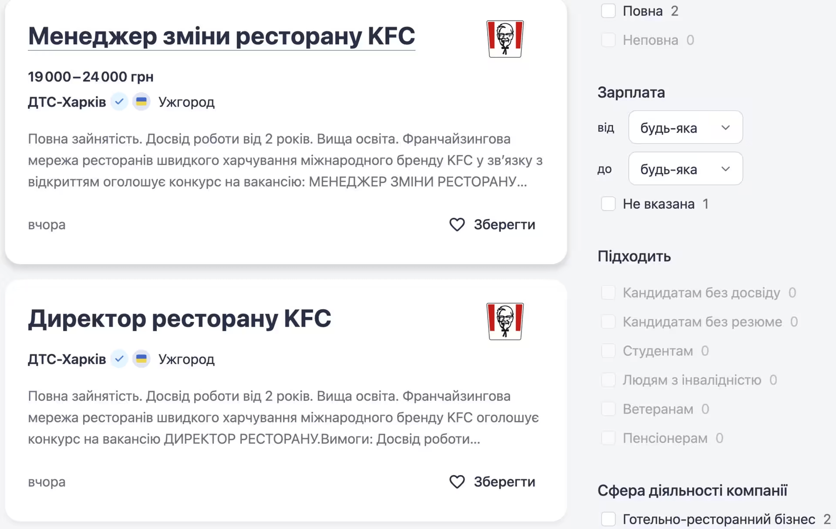Open the salary до dropdown
This screenshot has height=529, width=836.
[685, 169]
